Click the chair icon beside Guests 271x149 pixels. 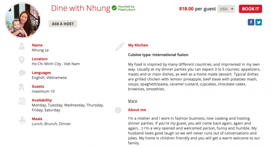21,87
